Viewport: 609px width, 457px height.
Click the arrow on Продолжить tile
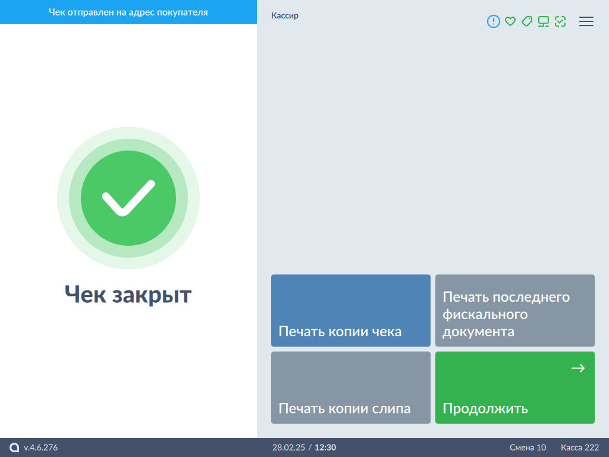pyautogui.click(x=577, y=368)
